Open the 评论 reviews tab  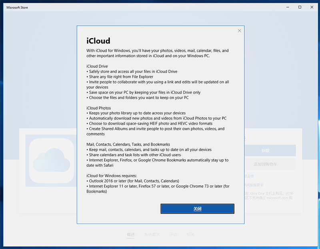pyautogui.click(x=174, y=234)
